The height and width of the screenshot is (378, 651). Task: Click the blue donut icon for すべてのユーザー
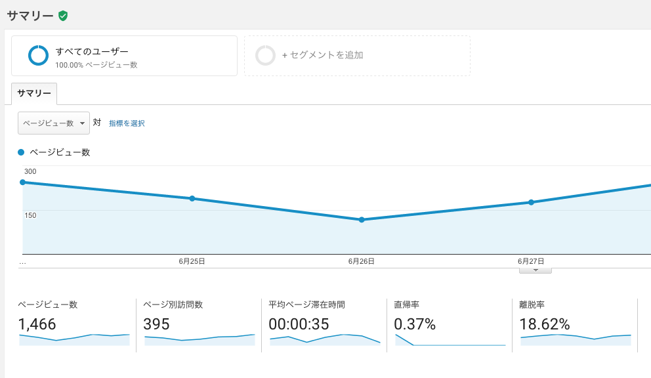pos(38,56)
